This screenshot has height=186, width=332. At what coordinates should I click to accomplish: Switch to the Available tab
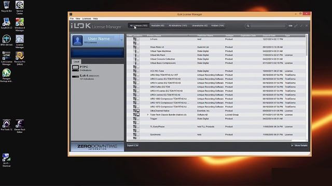(x=158, y=26)
